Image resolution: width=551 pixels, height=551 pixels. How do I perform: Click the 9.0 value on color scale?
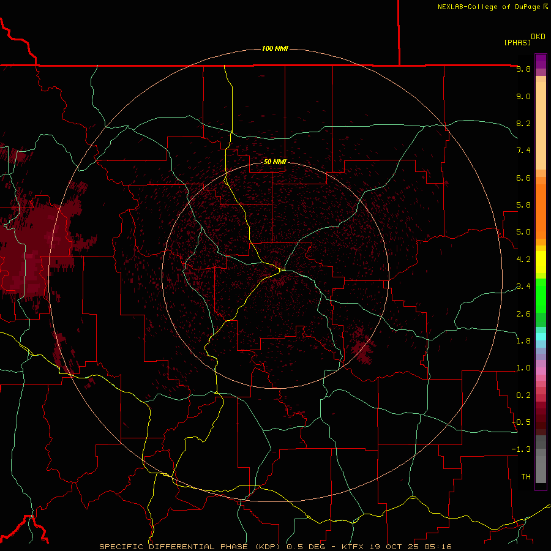pyautogui.click(x=523, y=96)
